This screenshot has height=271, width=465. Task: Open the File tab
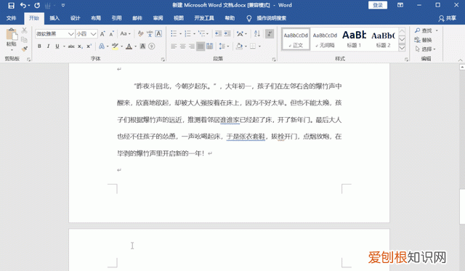click(x=12, y=18)
